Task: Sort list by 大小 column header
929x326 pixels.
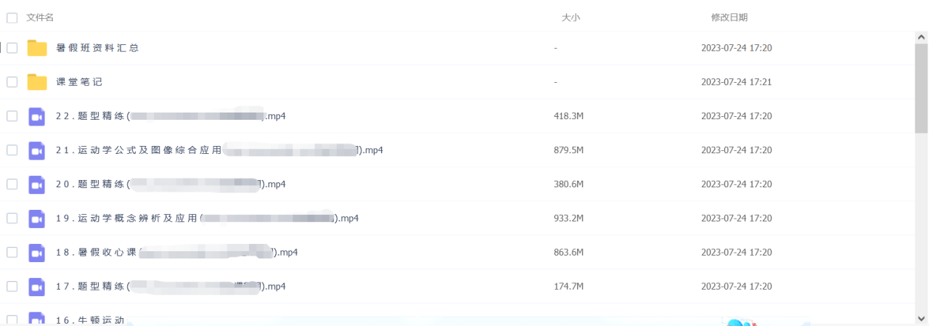Action: pos(570,17)
